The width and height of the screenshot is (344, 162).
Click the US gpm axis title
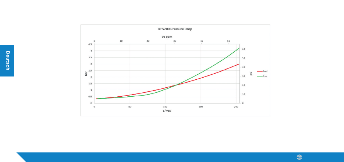pyautogui.click(x=165, y=37)
